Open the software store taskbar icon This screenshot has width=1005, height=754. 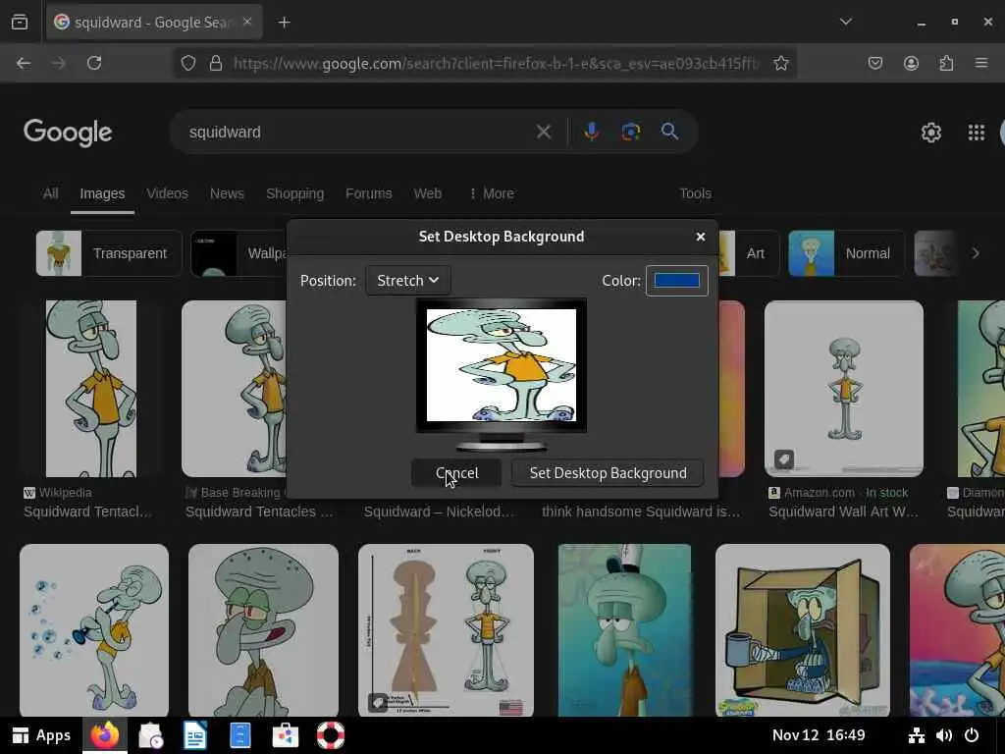pyautogui.click(x=286, y=735)
